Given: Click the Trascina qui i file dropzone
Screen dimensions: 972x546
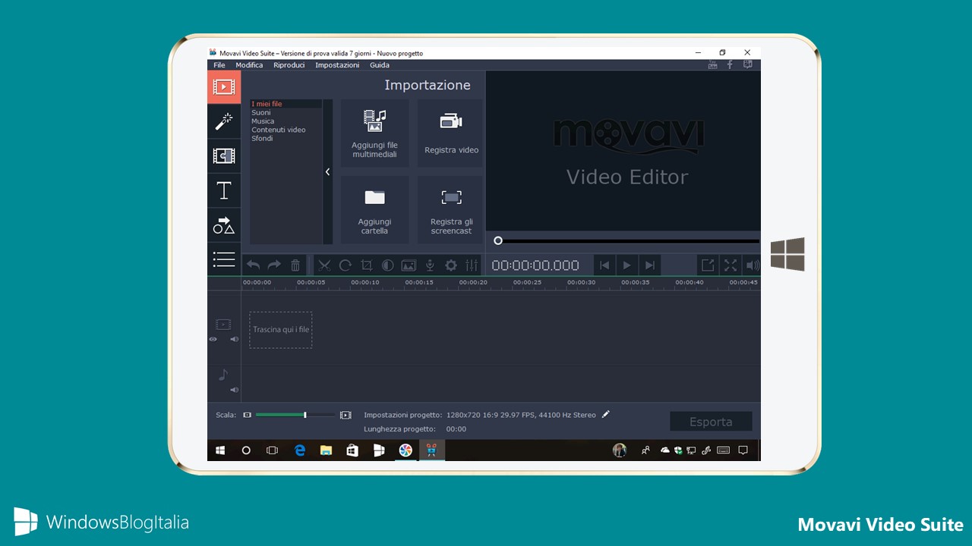Looking at the screenshot, I should [281, 330].
